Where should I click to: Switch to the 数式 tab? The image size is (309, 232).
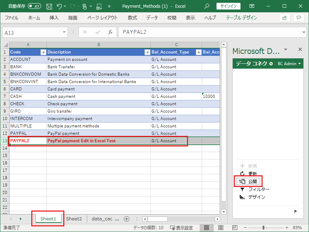(133, 18)
